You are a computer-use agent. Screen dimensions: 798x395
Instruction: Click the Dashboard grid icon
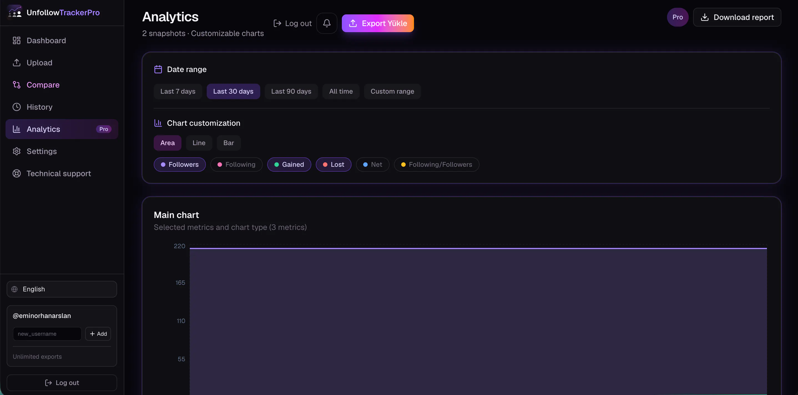(x=16, y=40)
